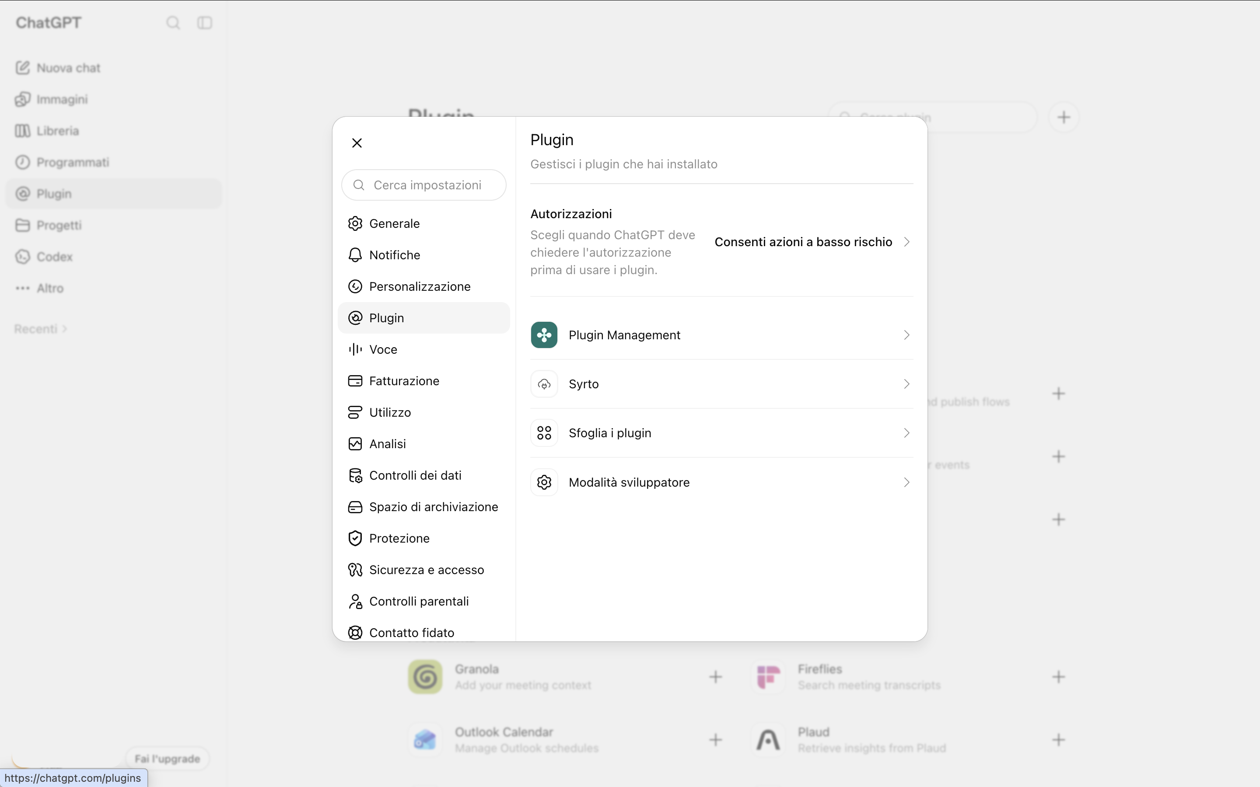The width and height of the screenshot is (1260, 787).
Task: Expand the Recenti section
Action: (41, 329)
